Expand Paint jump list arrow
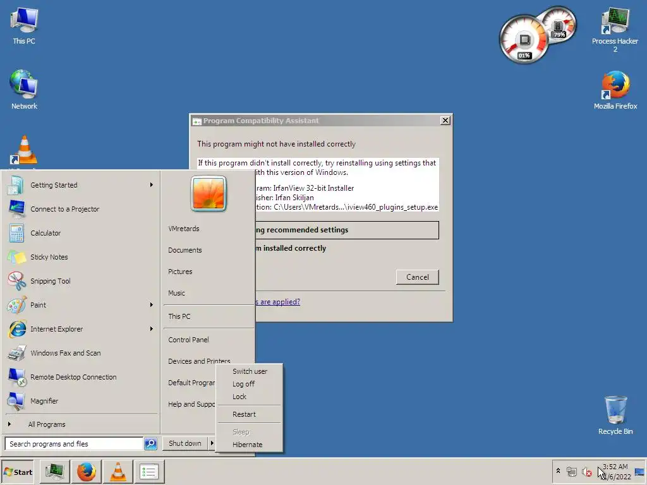 [x=152, y=305]
